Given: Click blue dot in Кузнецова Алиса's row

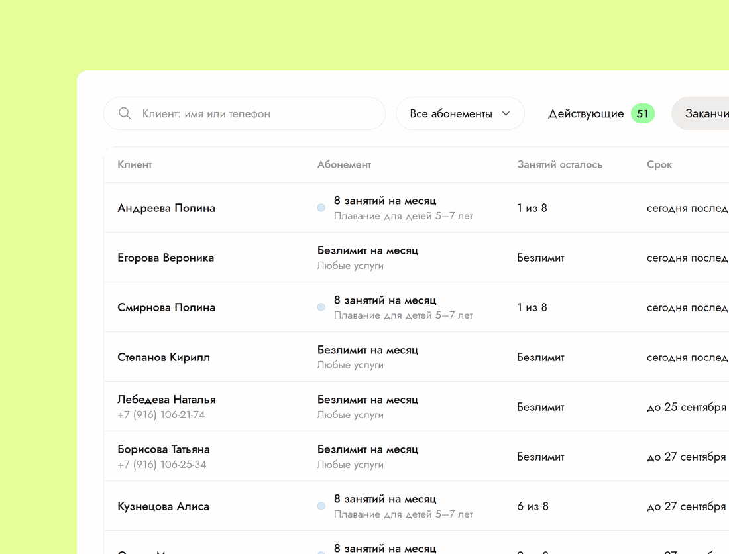Looking at the screenshot, I should (321, 506).
